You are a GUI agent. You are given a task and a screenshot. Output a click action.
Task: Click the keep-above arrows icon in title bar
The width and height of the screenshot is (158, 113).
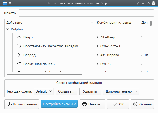(x=10, y=3)
